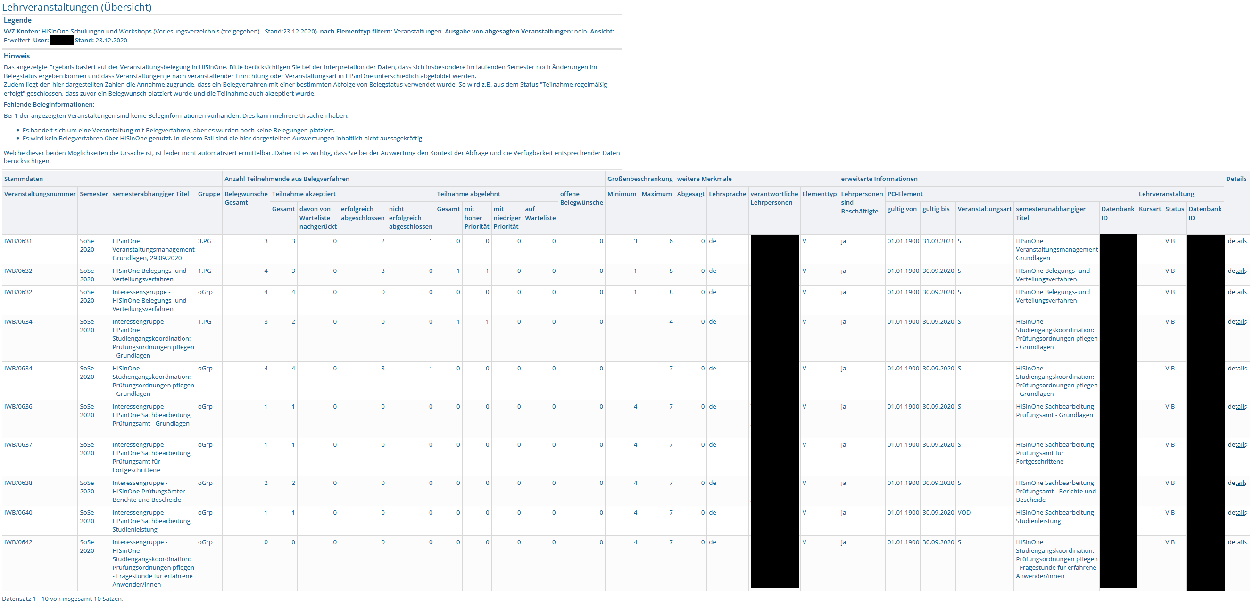The height and width of the screenshot is (607, 1253).
Task: Open details link for IWB/0640 row
Action: [1236, 513]
